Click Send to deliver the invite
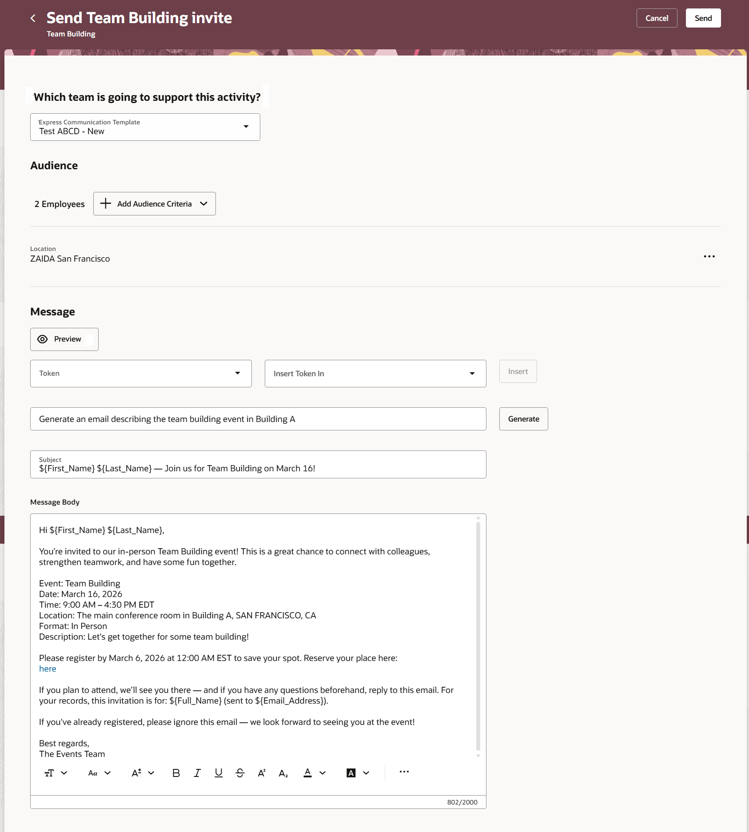The height and width of the screenshot is (832, 749). pyautogui.click(x=703, y=18)
